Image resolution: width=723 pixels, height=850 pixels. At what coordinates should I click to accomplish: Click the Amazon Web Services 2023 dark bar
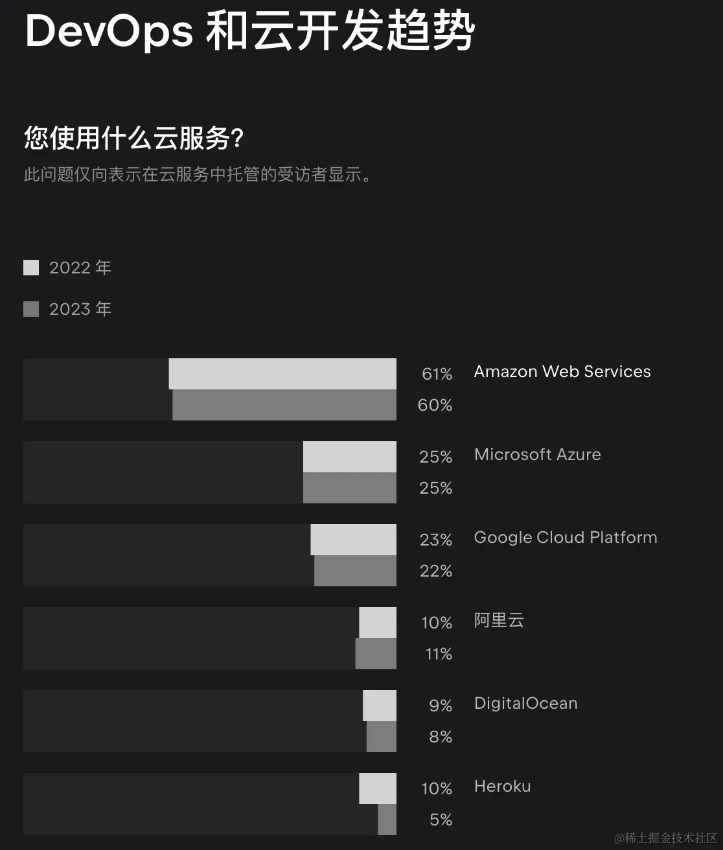coord(284,405)
